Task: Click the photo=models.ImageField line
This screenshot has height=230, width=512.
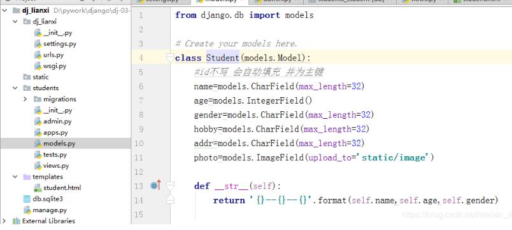Action: (314, 158)
